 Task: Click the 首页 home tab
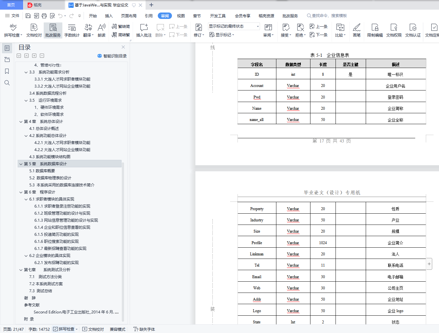pyautogui.click(x=11, y=5)
